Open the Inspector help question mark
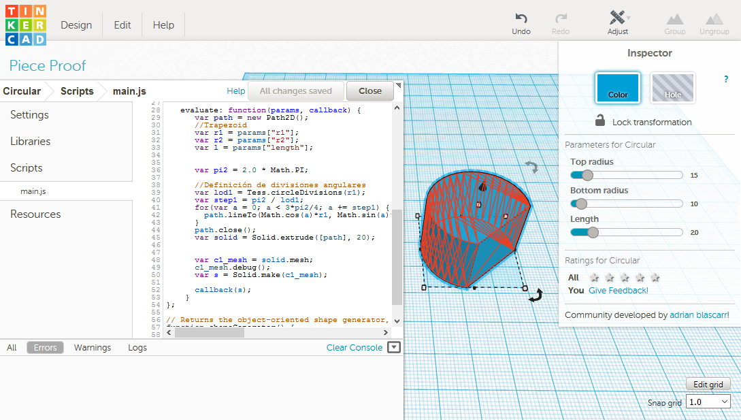This screenshot has width=741, height=420. [x=726, y=79]
